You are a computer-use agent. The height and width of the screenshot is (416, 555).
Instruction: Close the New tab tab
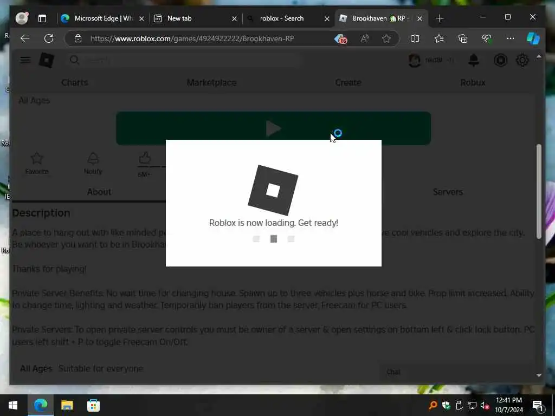click(x=234, y=19)
